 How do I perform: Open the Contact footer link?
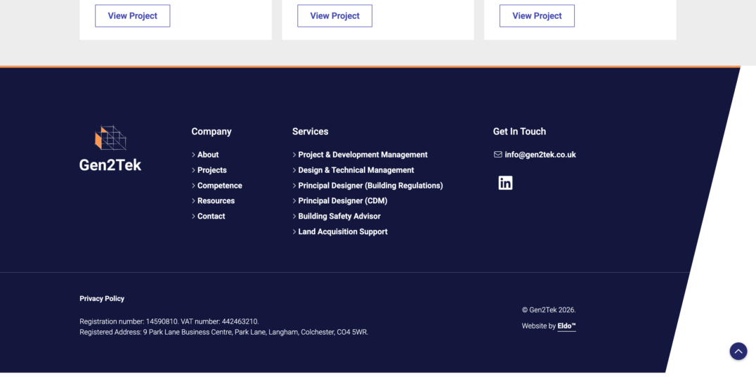click(211, 217)
